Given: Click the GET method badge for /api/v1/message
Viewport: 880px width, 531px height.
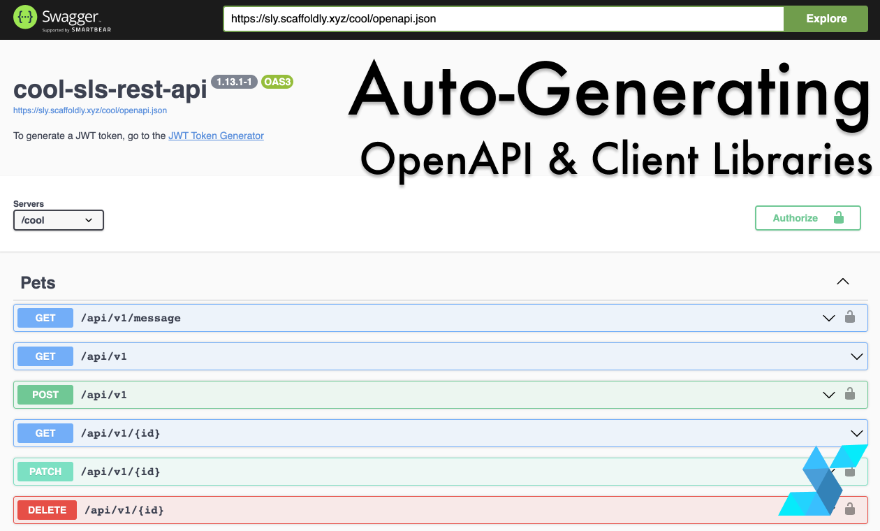Looking at the screenshot, I should (45, 318).
